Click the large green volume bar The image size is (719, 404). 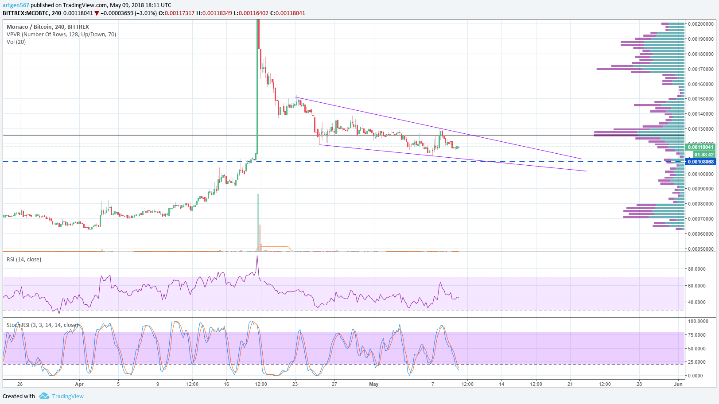point(257,223)
